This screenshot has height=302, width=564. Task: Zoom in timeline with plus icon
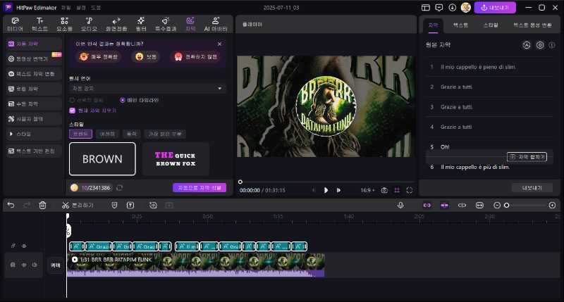click(552, 205)
